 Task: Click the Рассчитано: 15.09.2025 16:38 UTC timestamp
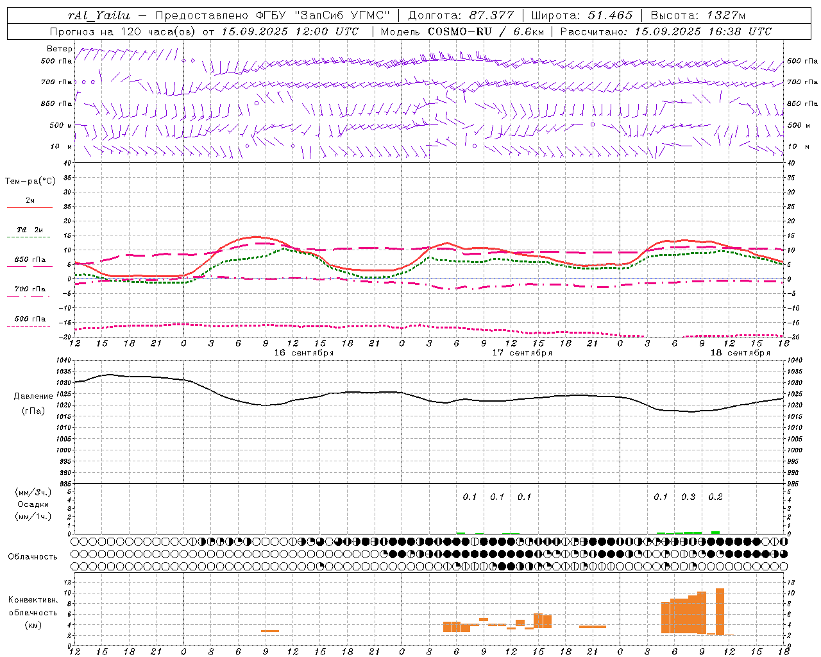click(x=666, y=31)
